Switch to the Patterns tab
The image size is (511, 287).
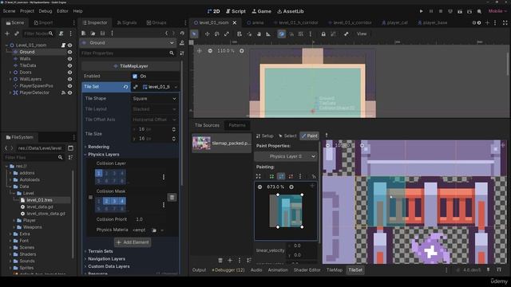point(237,125)
